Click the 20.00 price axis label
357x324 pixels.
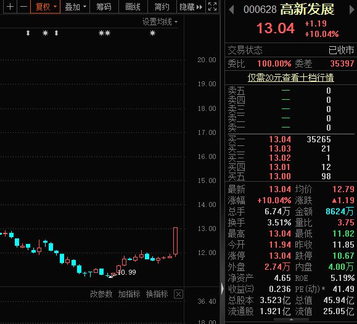[x=207, y=60]
